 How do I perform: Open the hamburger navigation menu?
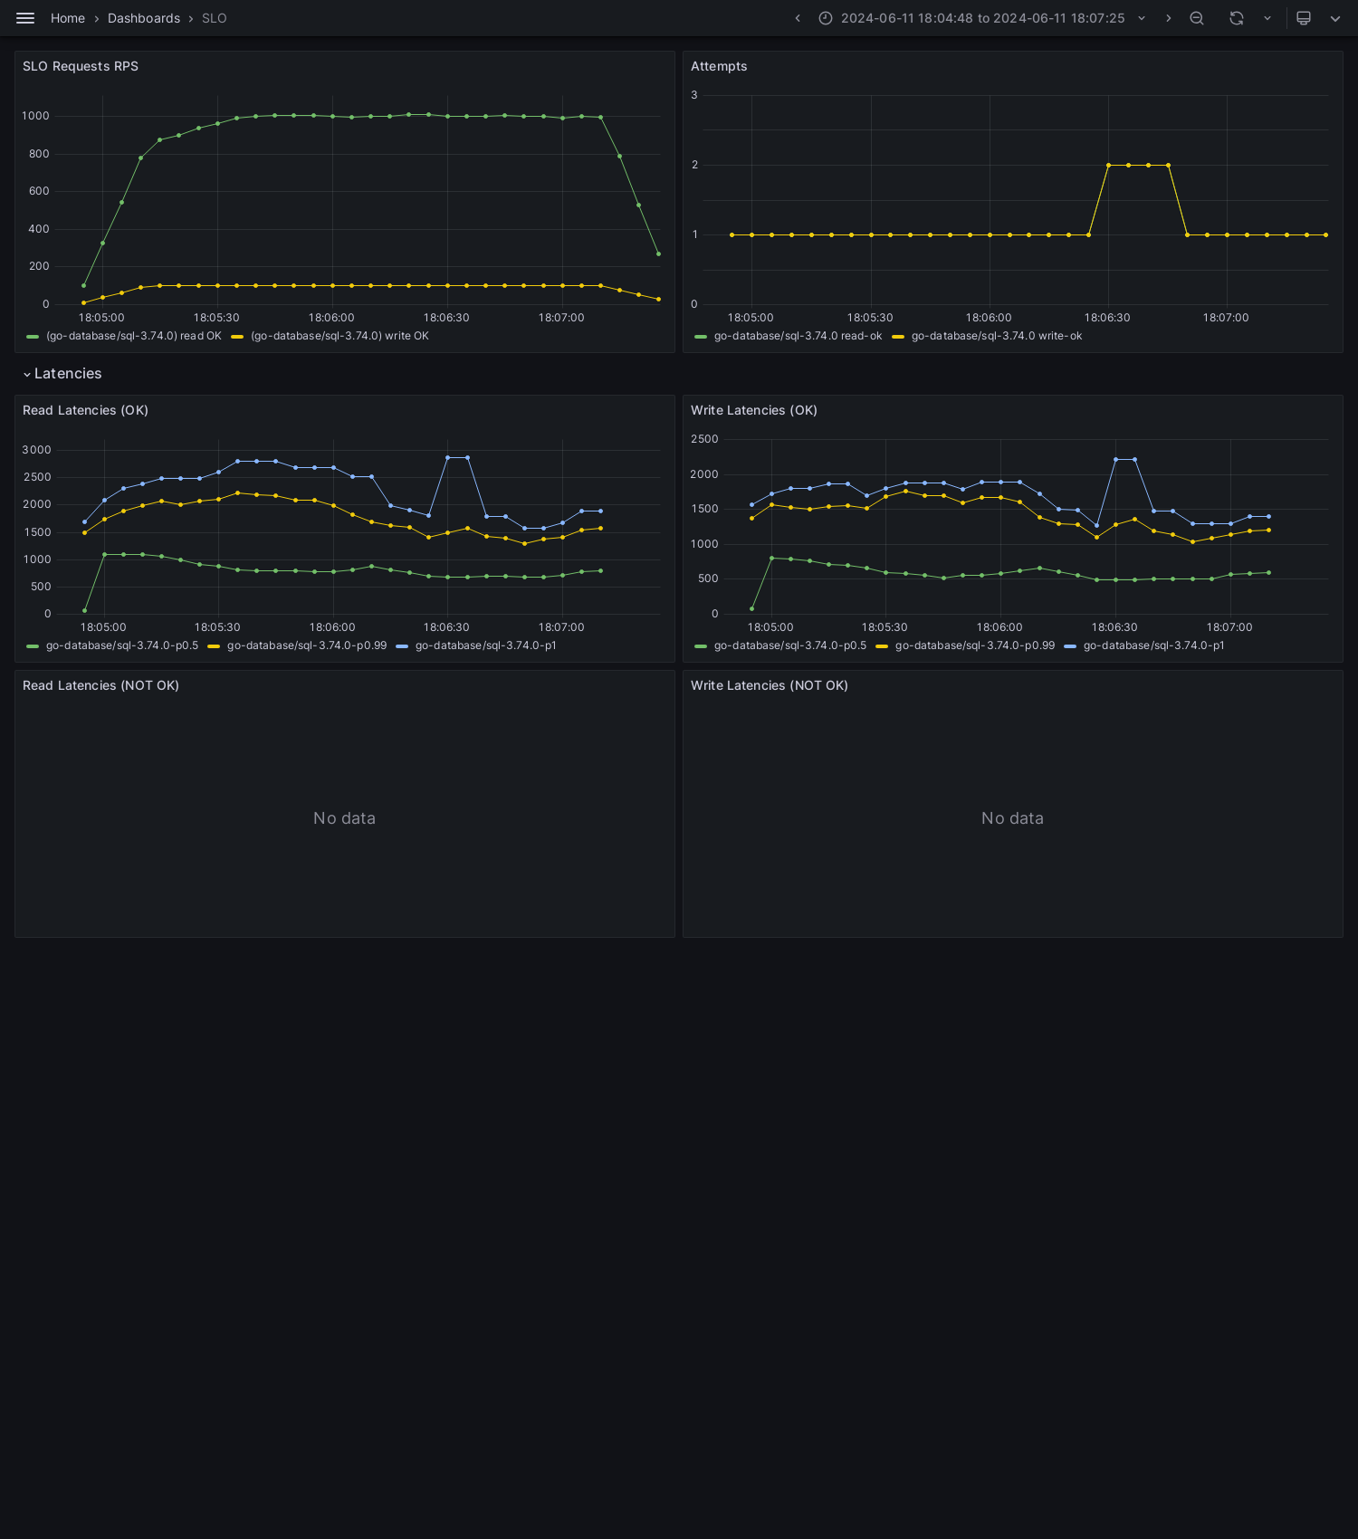25,18
